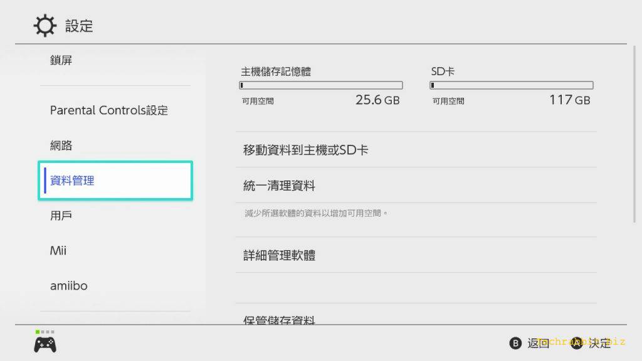The height and width of the screenshot is (361, 642).
Task: Click the 25.6 GB free space value
Action: 377,100
